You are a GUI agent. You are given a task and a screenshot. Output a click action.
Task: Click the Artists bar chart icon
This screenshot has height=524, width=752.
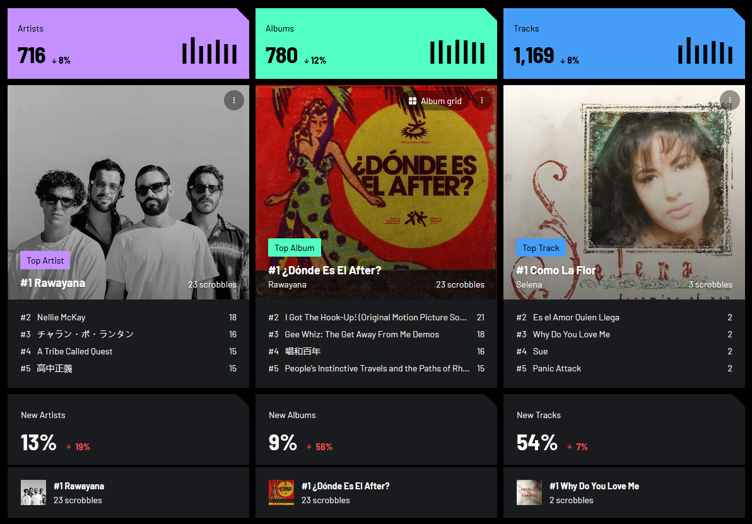point(209,51)
